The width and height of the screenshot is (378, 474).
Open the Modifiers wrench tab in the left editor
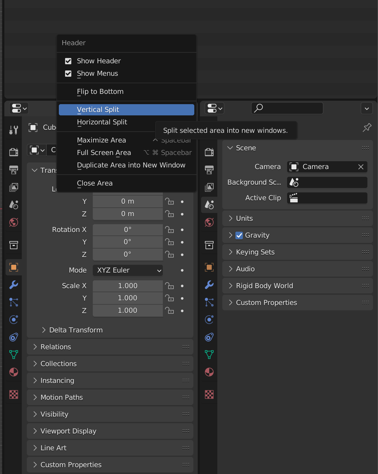pyautogui.click(x=14, y=285)
